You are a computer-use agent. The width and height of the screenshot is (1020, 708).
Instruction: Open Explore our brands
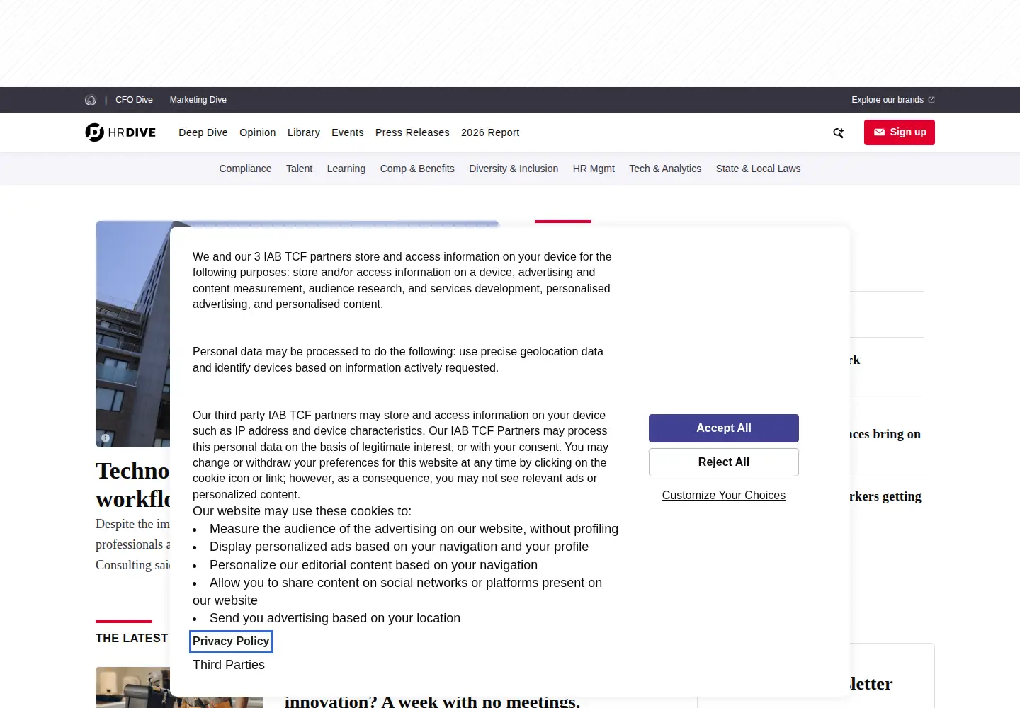click(x=888, y=100)
